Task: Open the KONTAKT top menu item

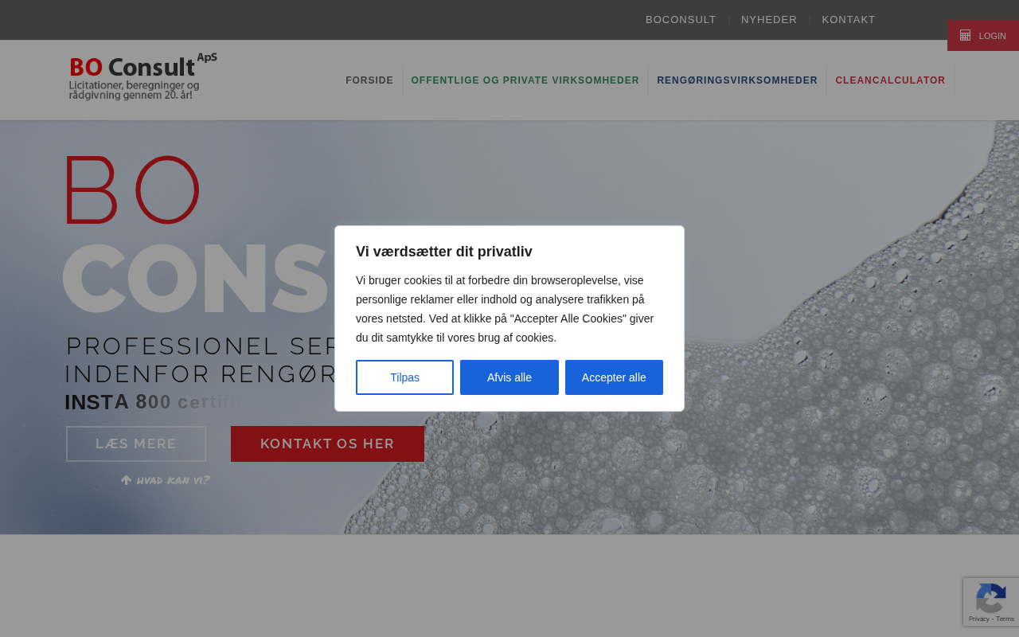Action: tap(849, 20)
